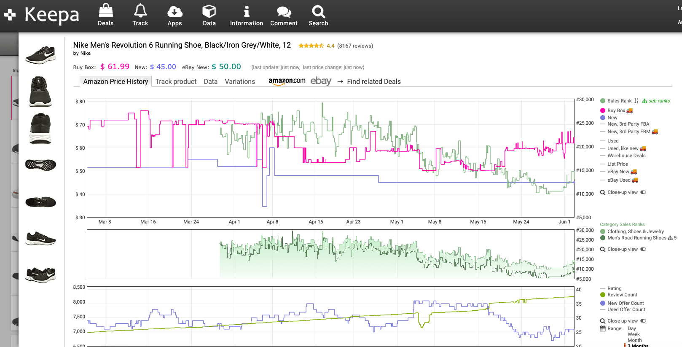Click the Buy Box shipping truck icon
This screenshot has width=682, height=347.
coord(630,110)
